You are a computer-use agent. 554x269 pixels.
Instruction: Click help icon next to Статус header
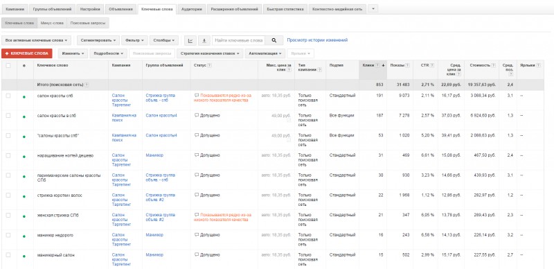(210, 65)
